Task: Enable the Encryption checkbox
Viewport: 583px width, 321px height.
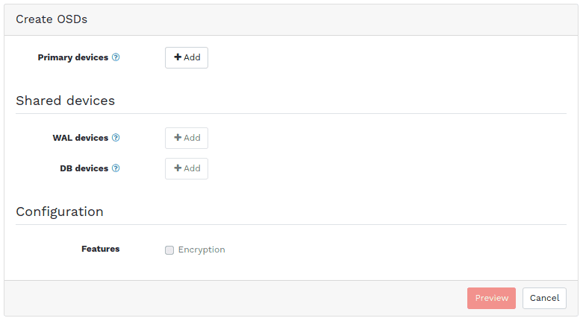Action: click(x=169, y=250)
